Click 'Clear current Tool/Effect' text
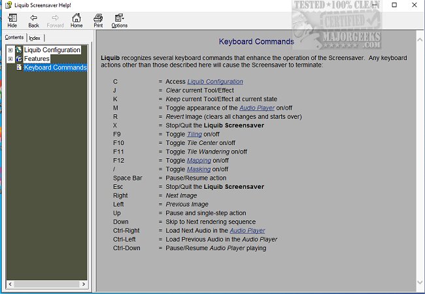This screenshot has width=425, height=294. coord(200,90)
